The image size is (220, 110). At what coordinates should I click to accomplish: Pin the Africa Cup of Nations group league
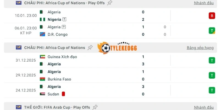pos(90,48)
